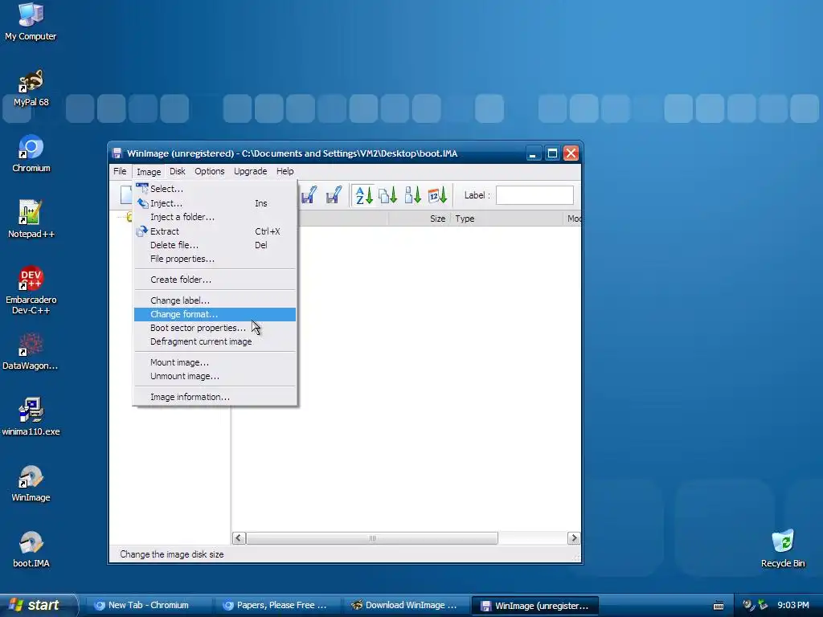The width and height of the screenshot is (823, 617).
Task: Switch to Papers, Please Free taskbar button
Action: coord(276,606)
